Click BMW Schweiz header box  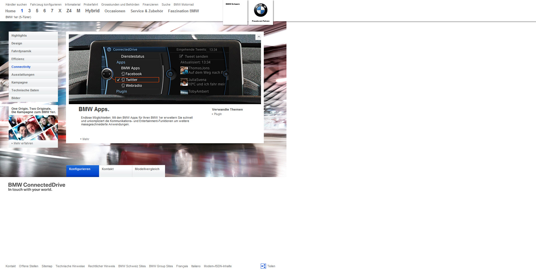click(x=235, y=12)
